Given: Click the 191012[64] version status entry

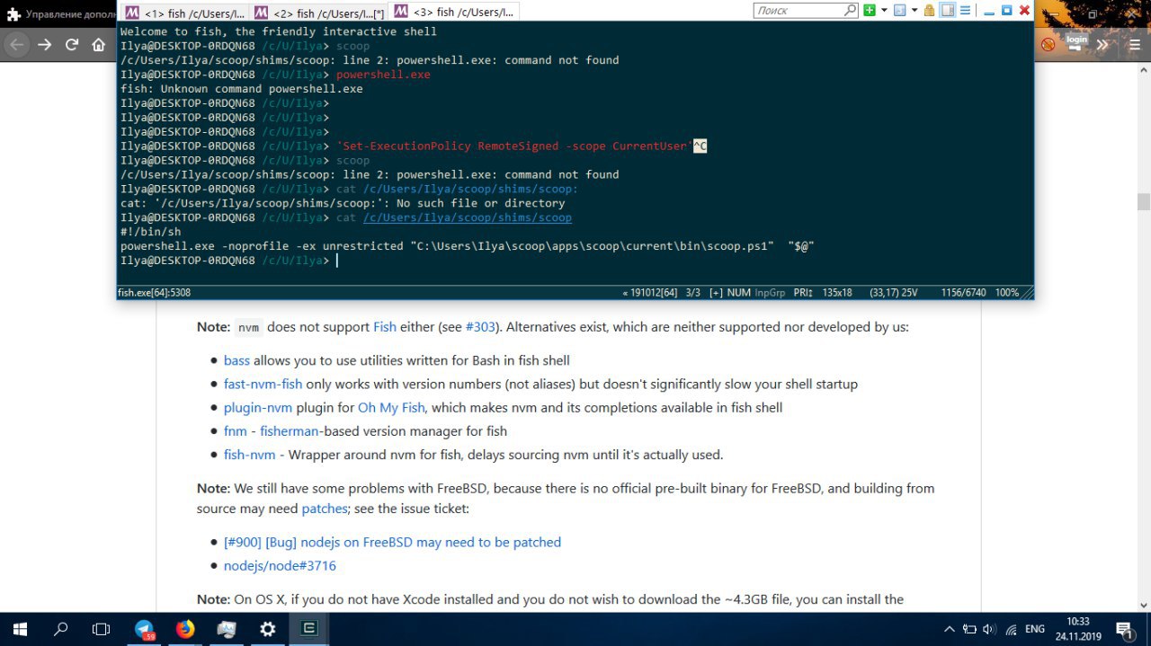Looking at the screenshot, I should [x=650, y=293].
